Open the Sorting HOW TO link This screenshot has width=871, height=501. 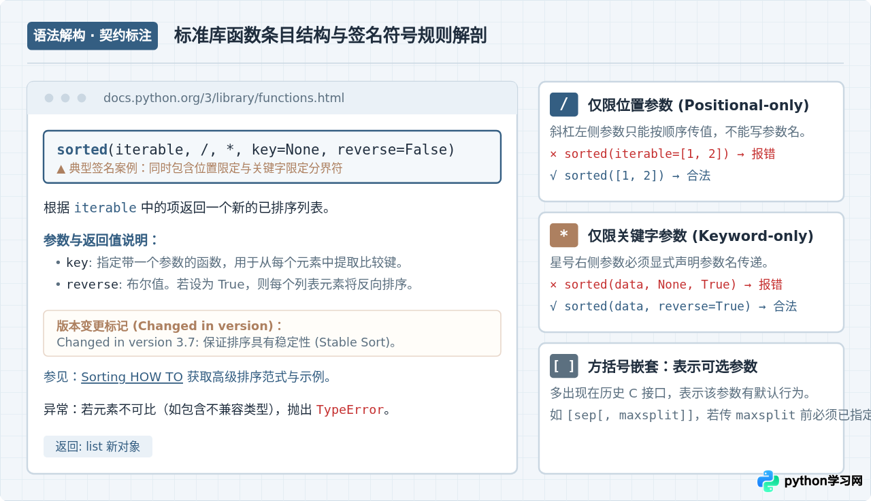(x=132, y=377)
